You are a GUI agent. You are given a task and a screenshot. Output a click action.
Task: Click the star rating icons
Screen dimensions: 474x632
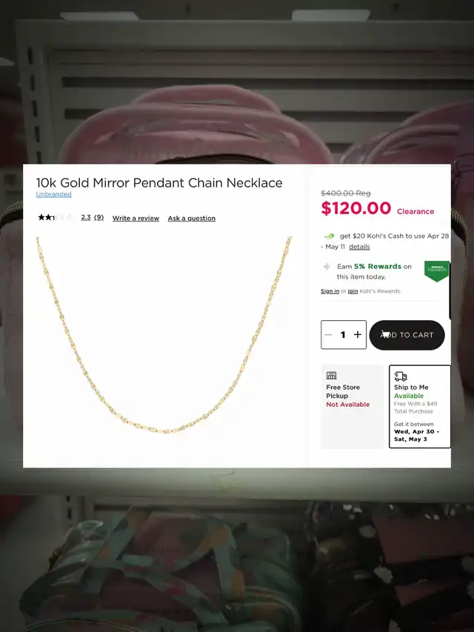click(x=56, y=218)
